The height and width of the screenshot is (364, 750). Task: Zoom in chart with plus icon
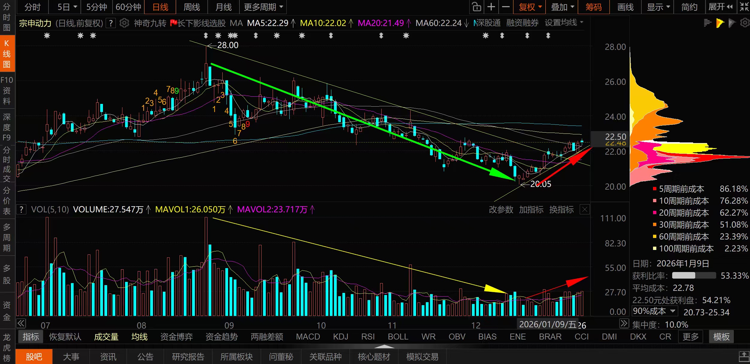pos(491,7)
